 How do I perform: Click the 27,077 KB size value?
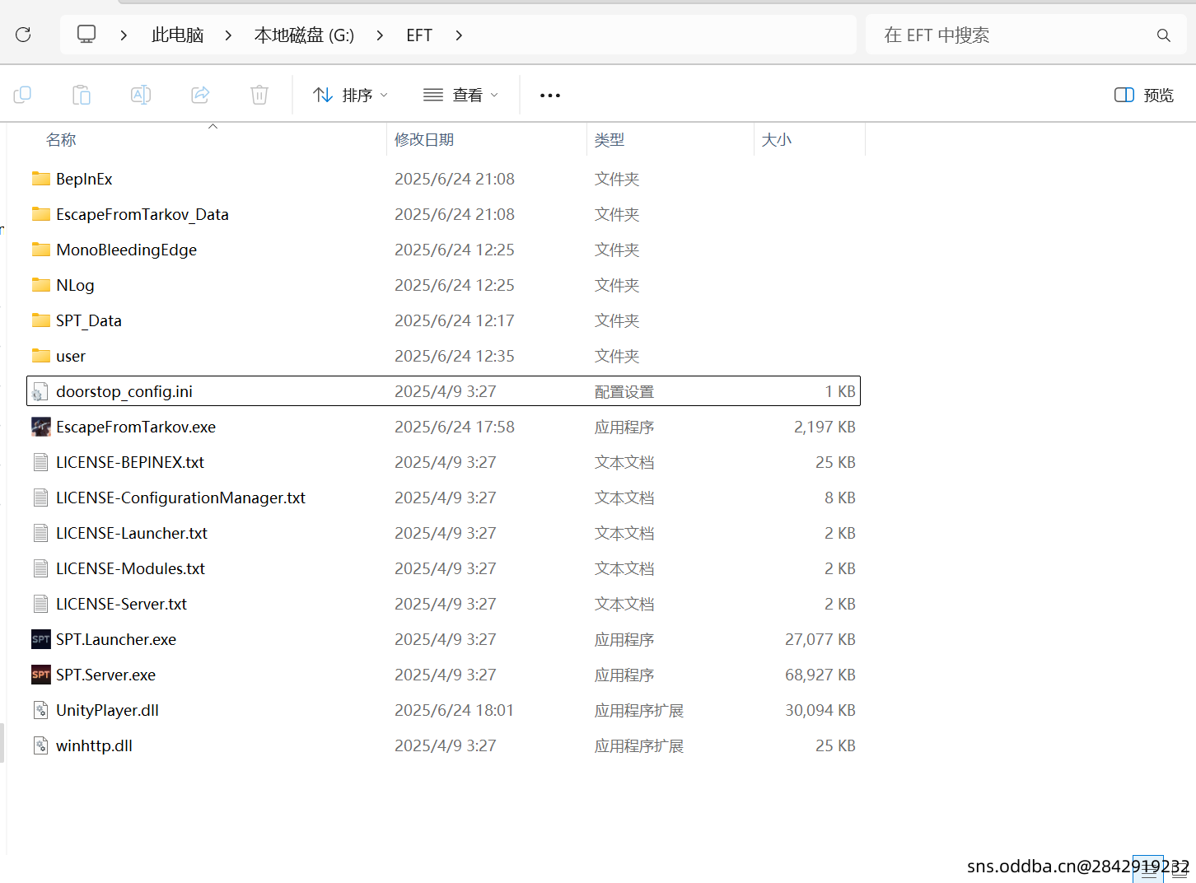click(x=820, y=639)
